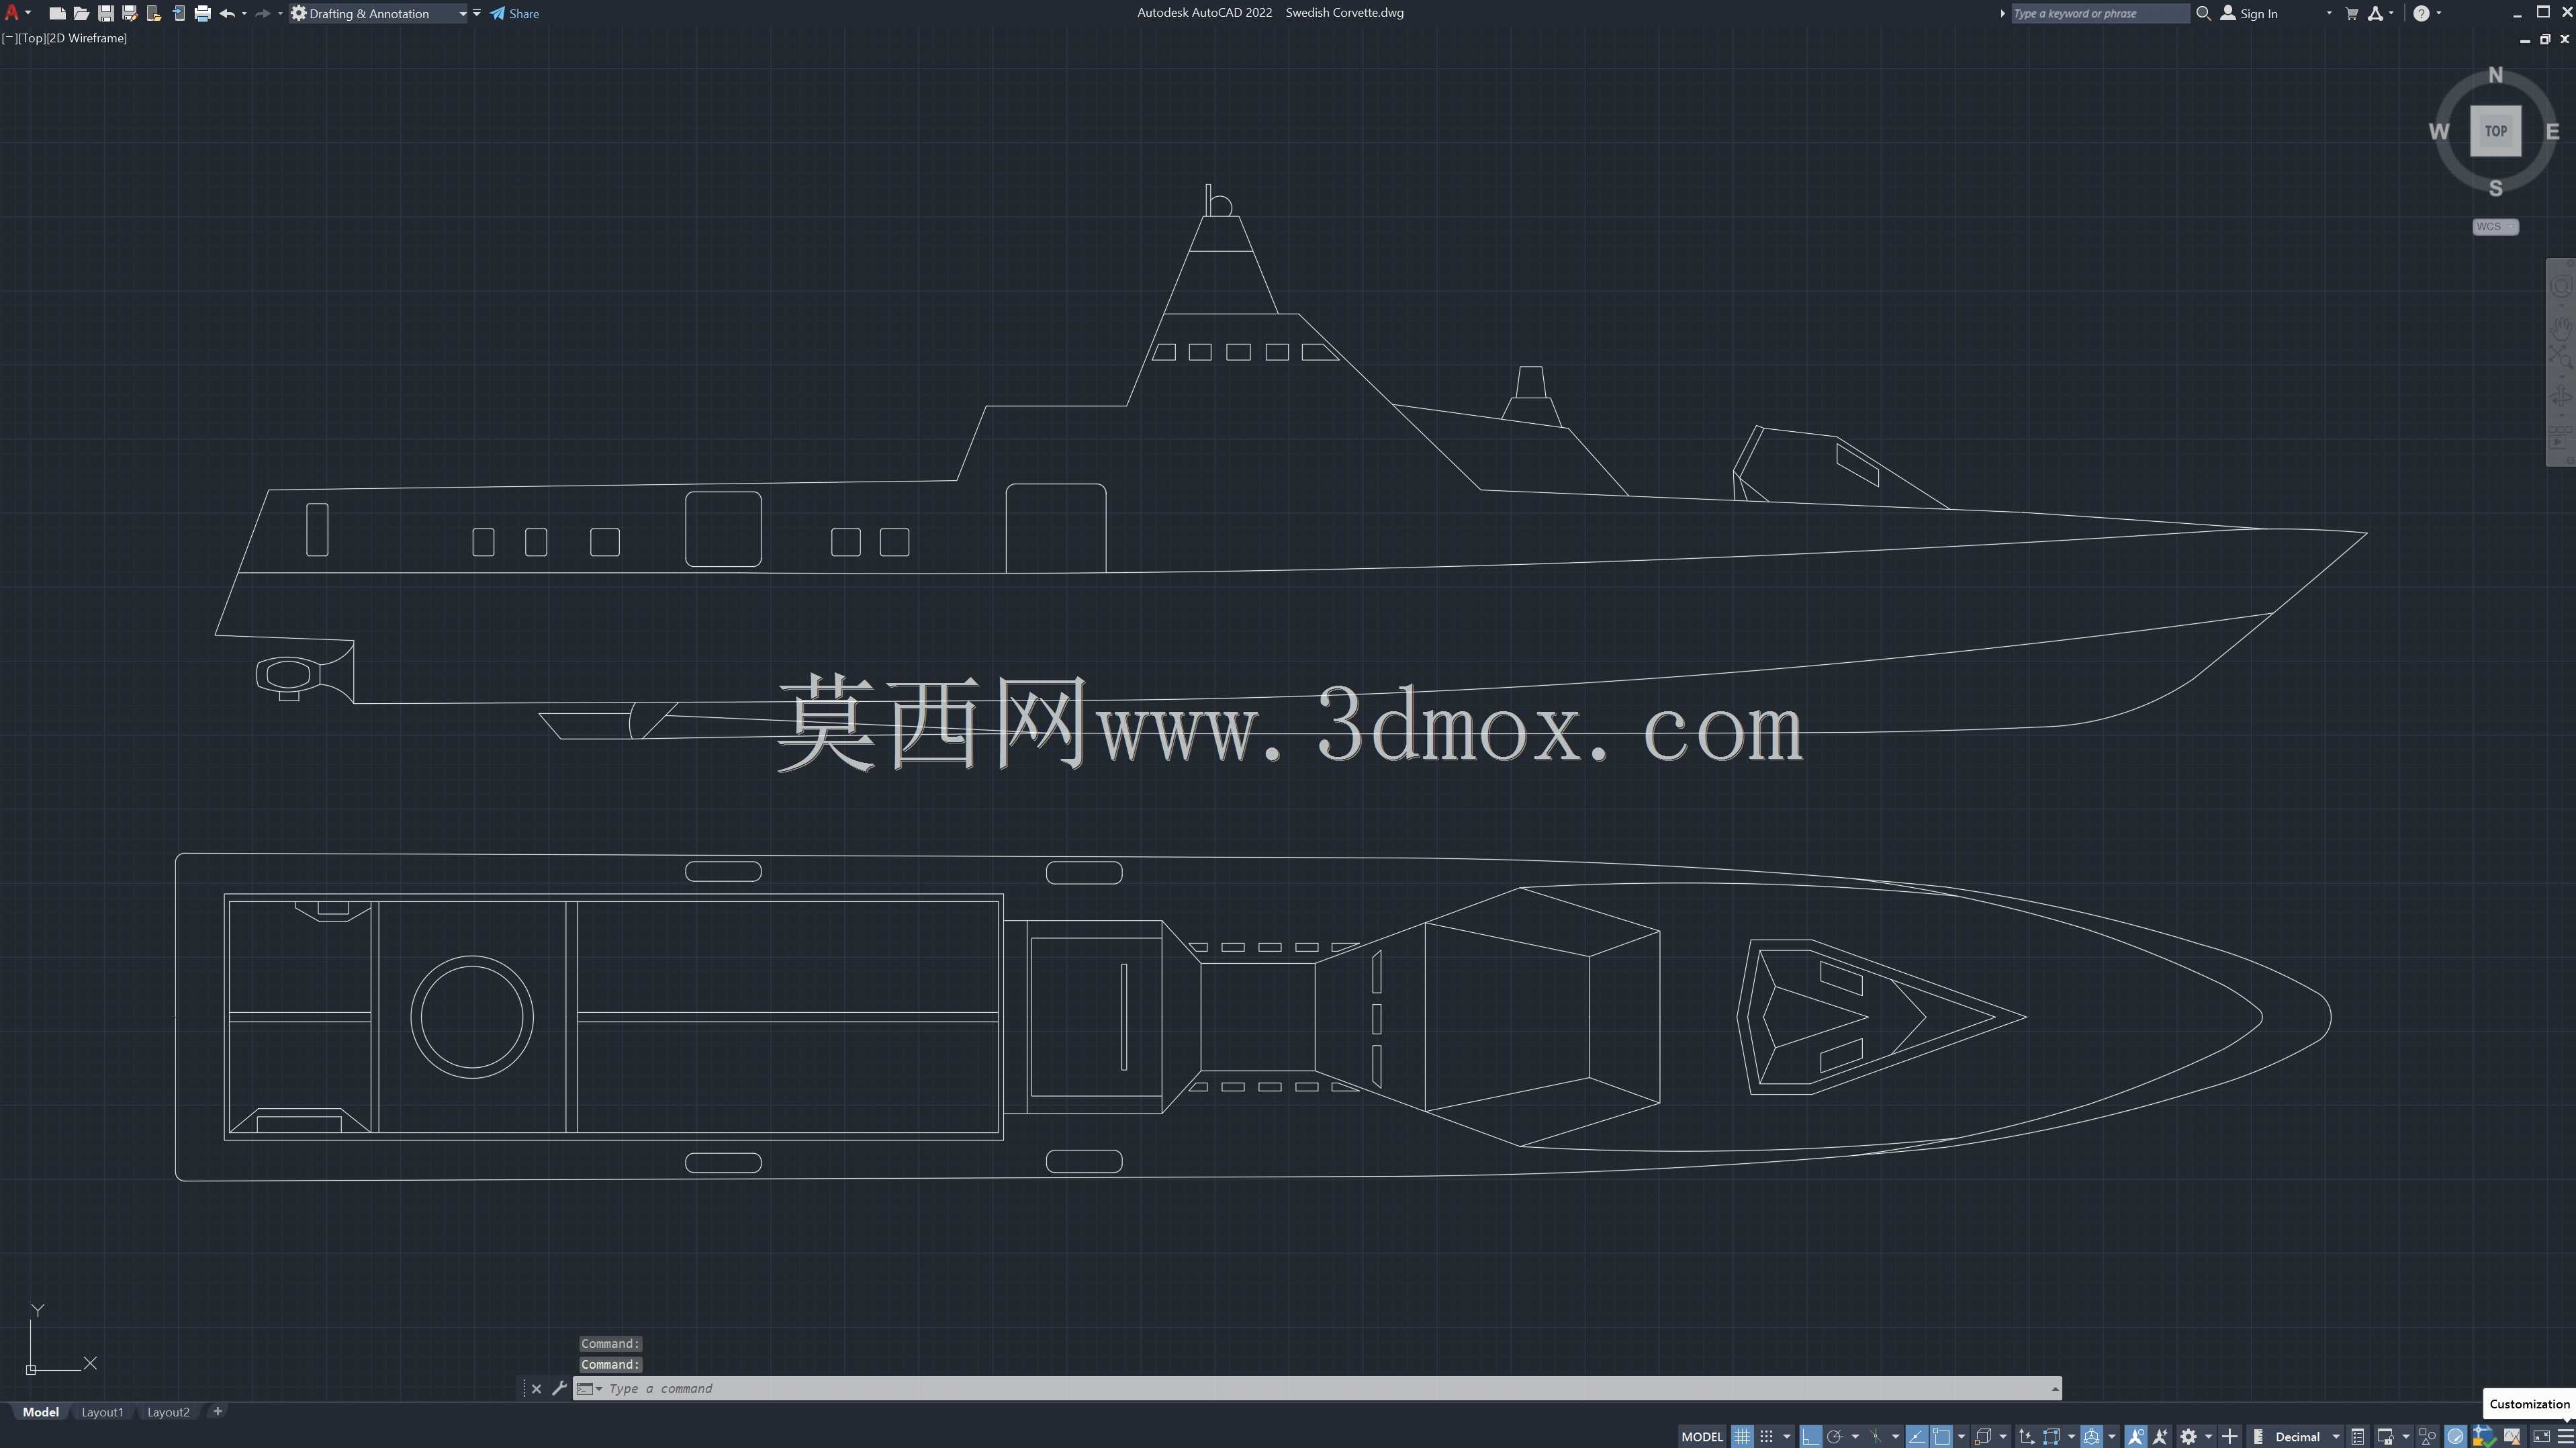The image size is (2576, 1448).
Task: Switch to the Layout1 tab
Action: tap(102, 1412)
